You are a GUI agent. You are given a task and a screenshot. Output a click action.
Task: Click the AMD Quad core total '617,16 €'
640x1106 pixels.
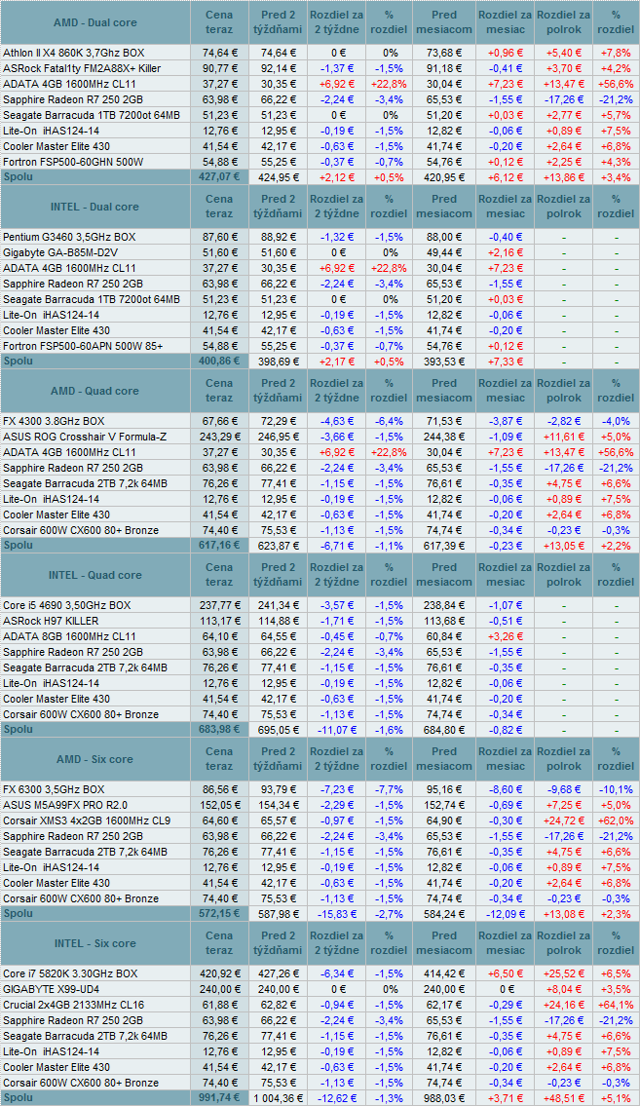coord(219,545)
